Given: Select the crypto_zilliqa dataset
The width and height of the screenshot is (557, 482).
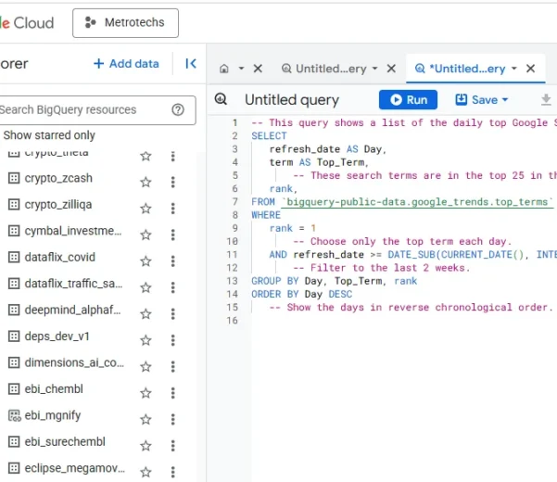Looking at the screenshot, I should coord(57,205).
